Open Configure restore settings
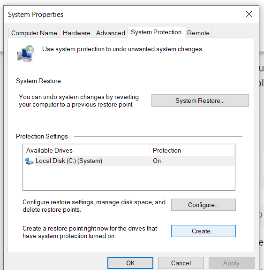Viewport: 264px width, 270px height. click(204, 205)
